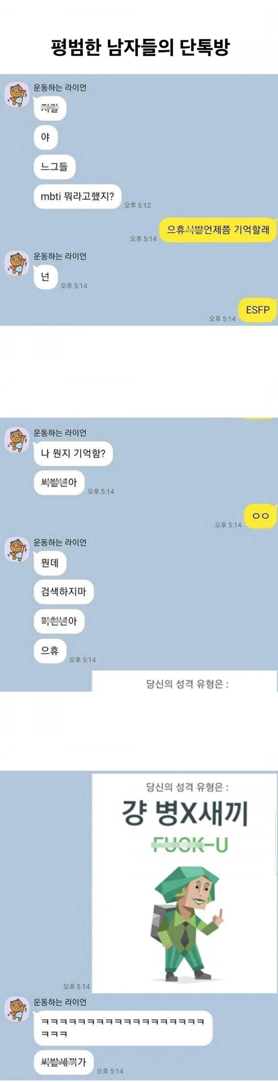Tap the '나 뭔지 기억함?' message bubble

point(73,454)
